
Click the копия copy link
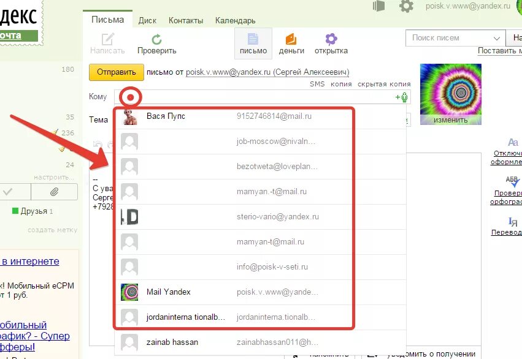coord(341,84)
